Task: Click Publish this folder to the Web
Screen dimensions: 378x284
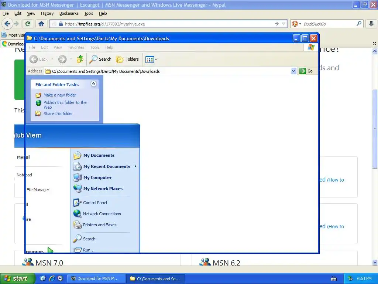Action: (65, 105)
